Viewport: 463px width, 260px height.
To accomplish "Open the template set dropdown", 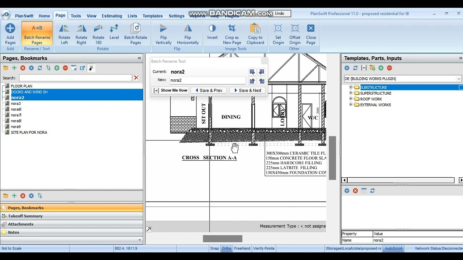I will 459,79.
